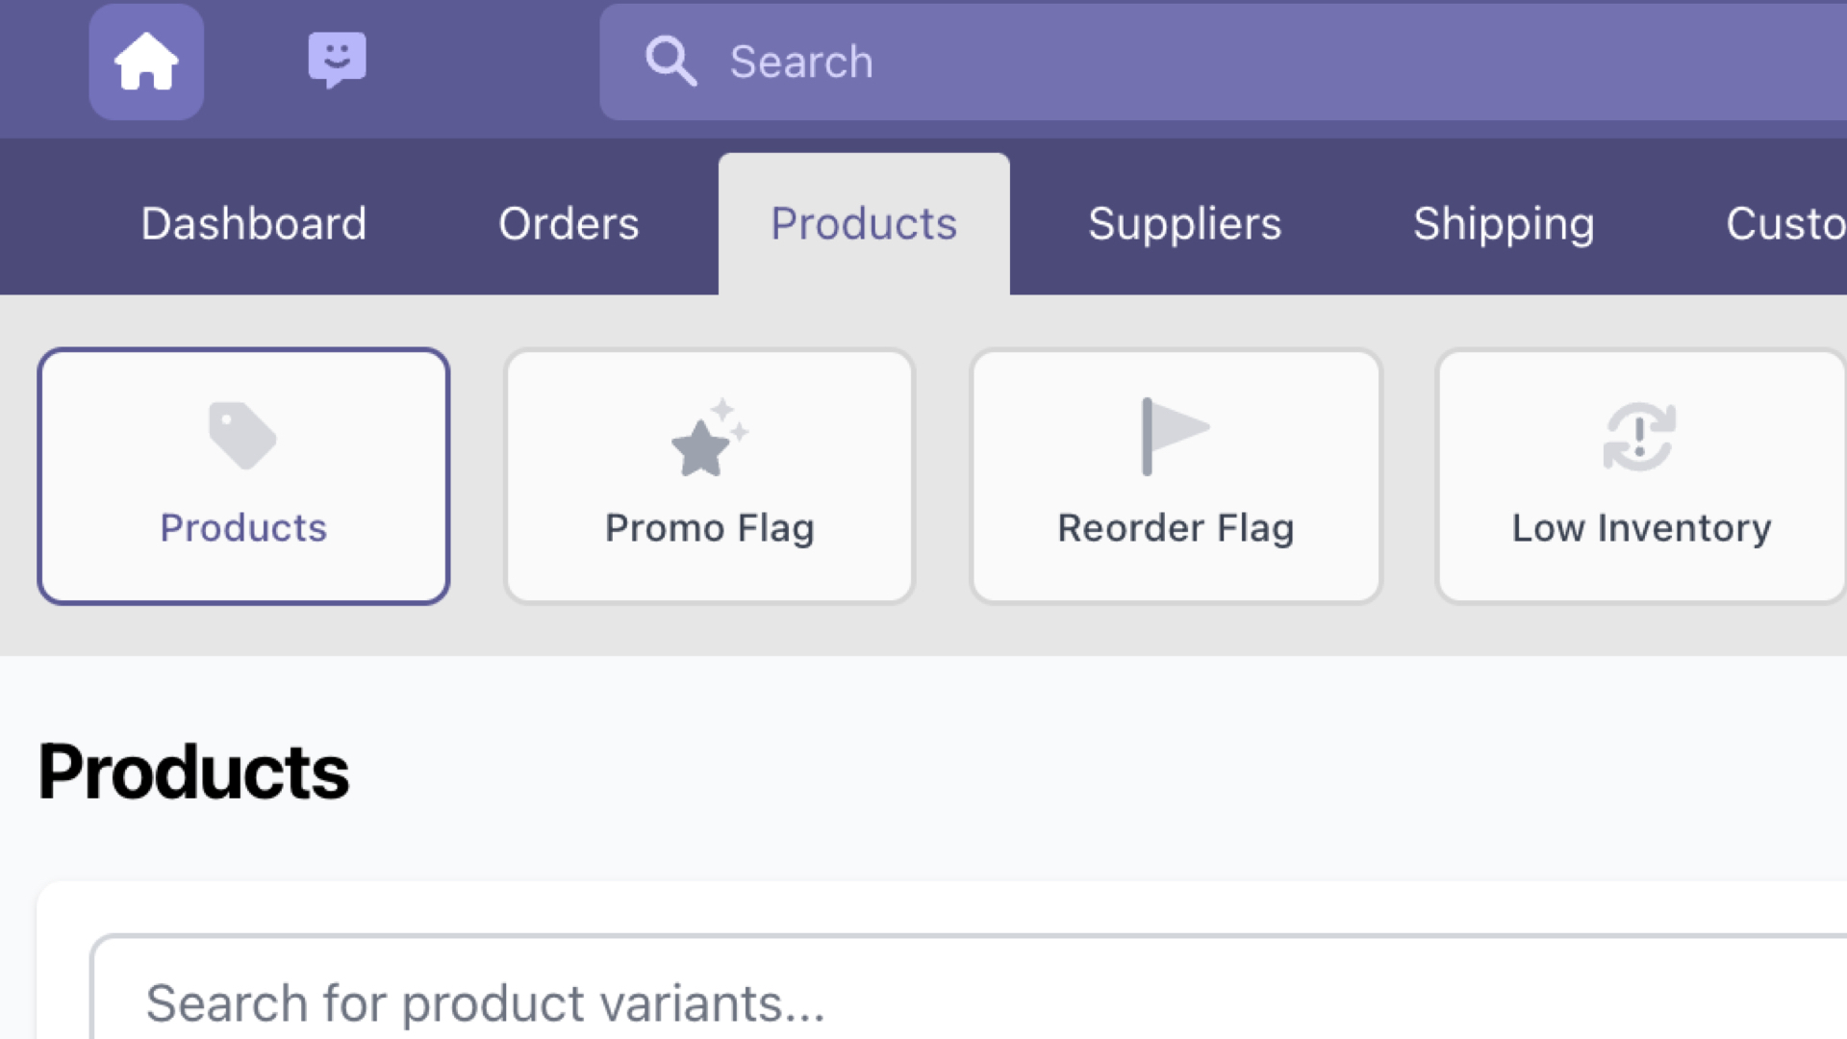
Task: Open the Shipping tab
Action: click(1504, 223)
